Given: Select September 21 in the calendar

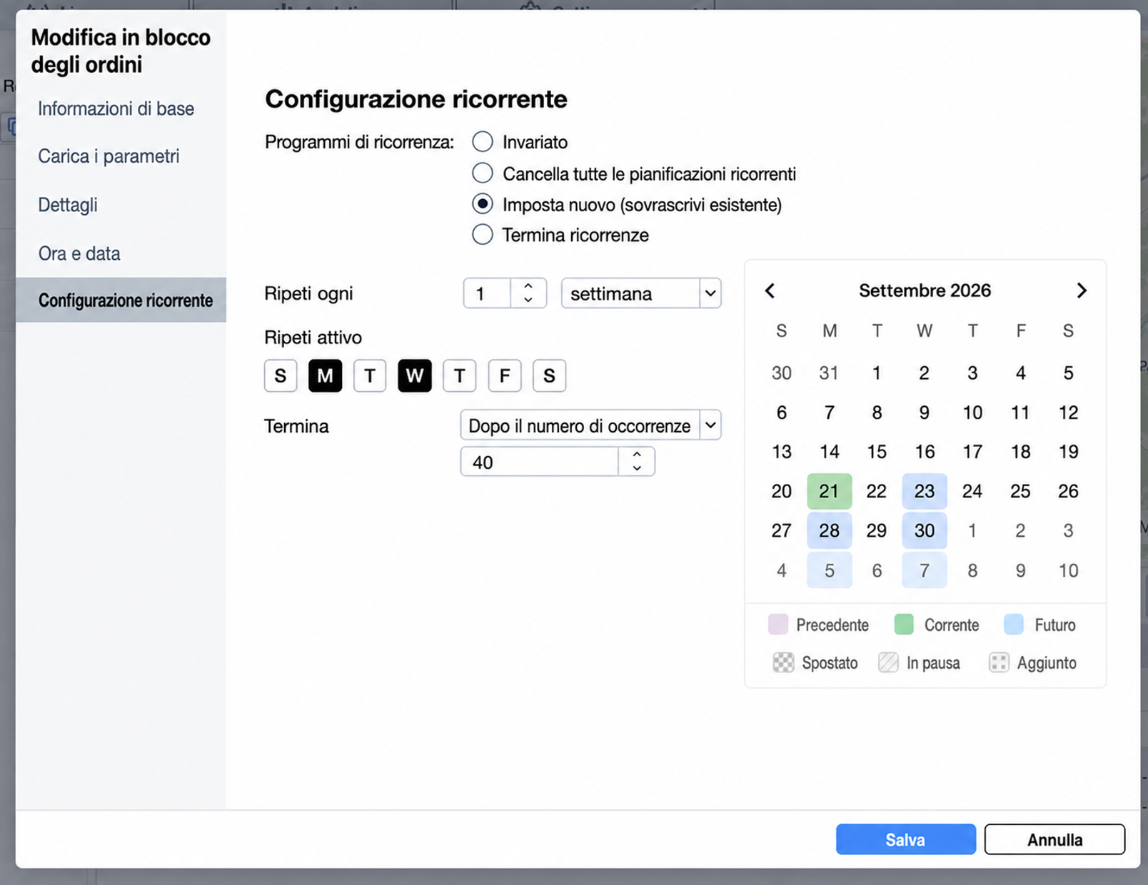Looking at the screenshot, I should click(x=829, y=491).
